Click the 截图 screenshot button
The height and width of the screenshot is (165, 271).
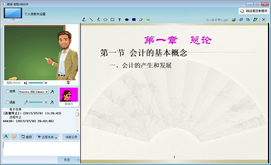[x=27, y=137]
